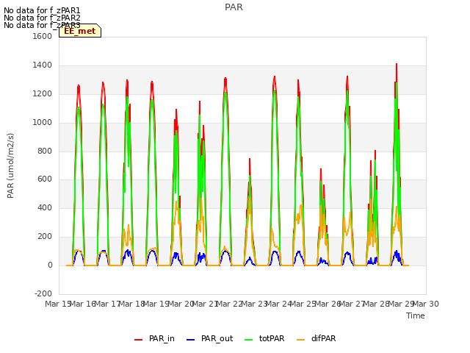Click the EE_met annotation label
Viewport: 470px width, 353px height.
pos(80,31)
